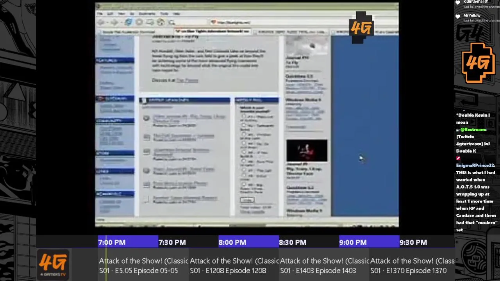Select the active second browser tab
Viewport: 500px width, 281px height.
pyautogui.click(x=212, y=32)
